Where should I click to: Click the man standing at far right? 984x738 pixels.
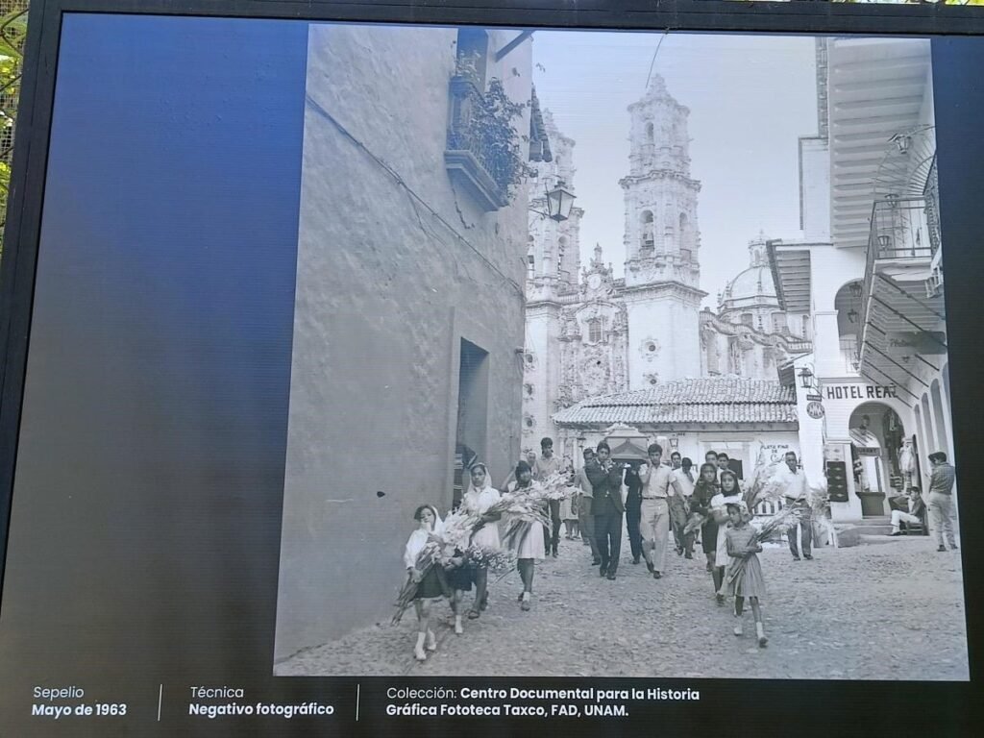(941, 501)
